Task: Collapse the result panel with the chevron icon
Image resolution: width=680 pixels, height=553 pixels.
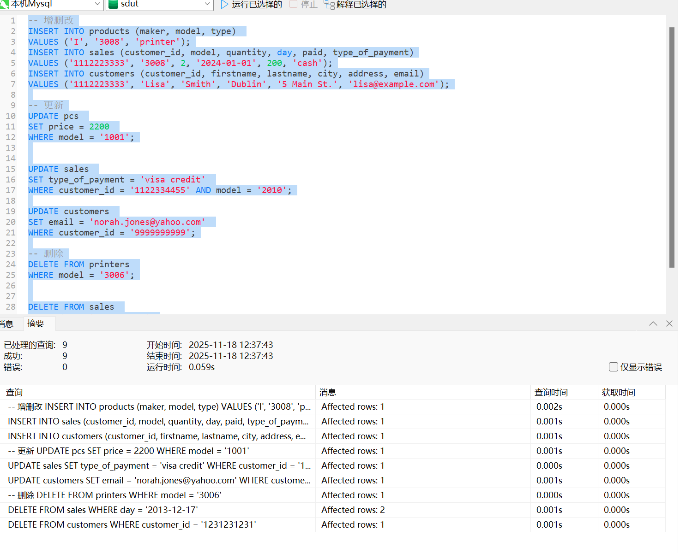Action: pyautogui.click(x=653, y=324)
